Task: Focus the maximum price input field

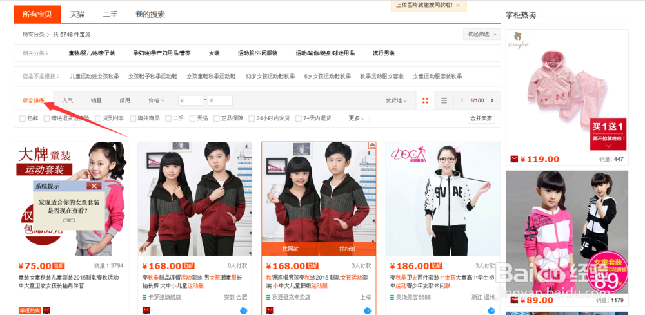Action: (220, 100)
